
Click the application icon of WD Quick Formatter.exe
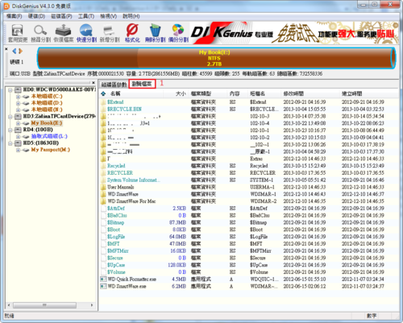pos(103,280)
